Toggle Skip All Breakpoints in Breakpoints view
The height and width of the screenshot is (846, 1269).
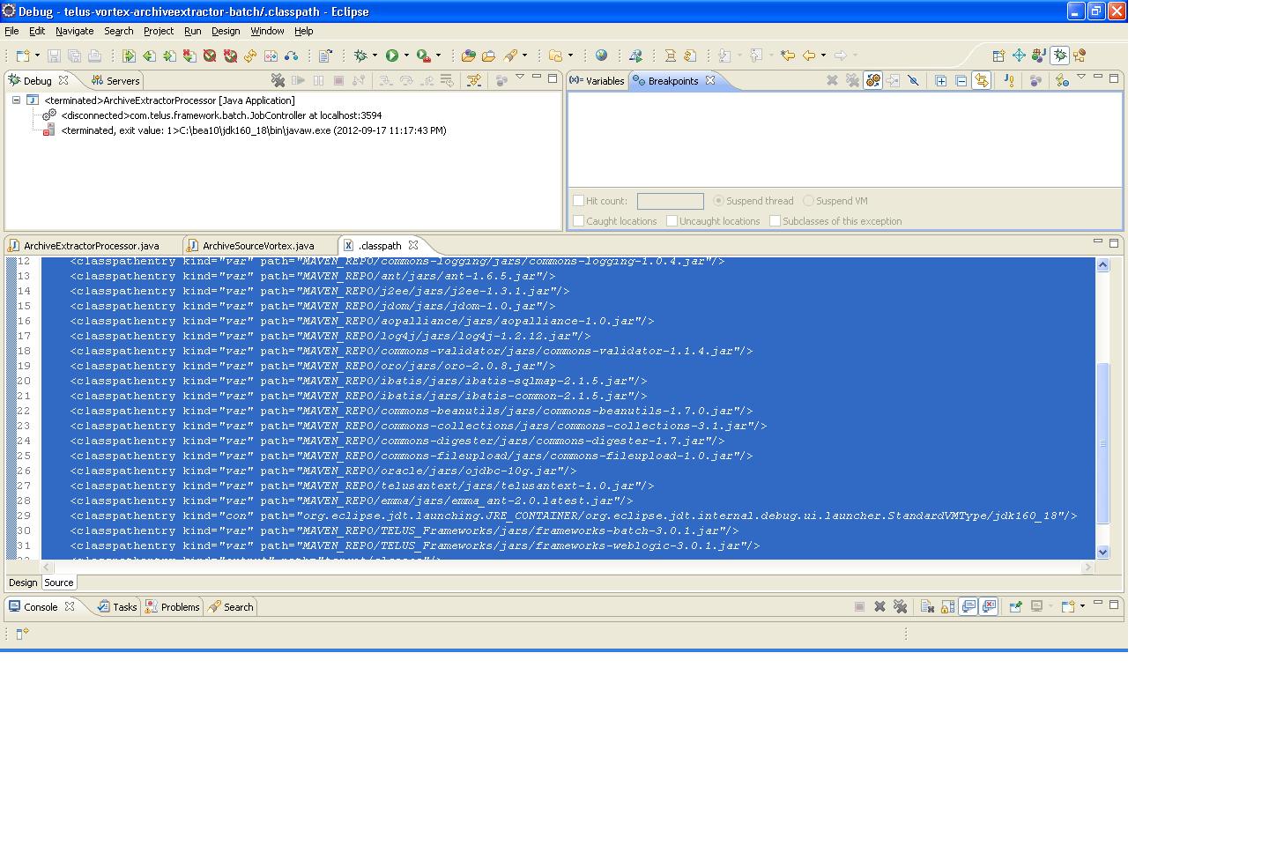[914, 80]
